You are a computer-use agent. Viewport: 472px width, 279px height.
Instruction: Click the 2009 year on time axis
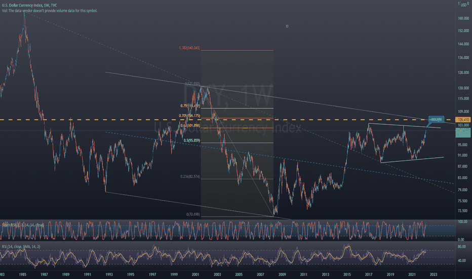(282, 275)
